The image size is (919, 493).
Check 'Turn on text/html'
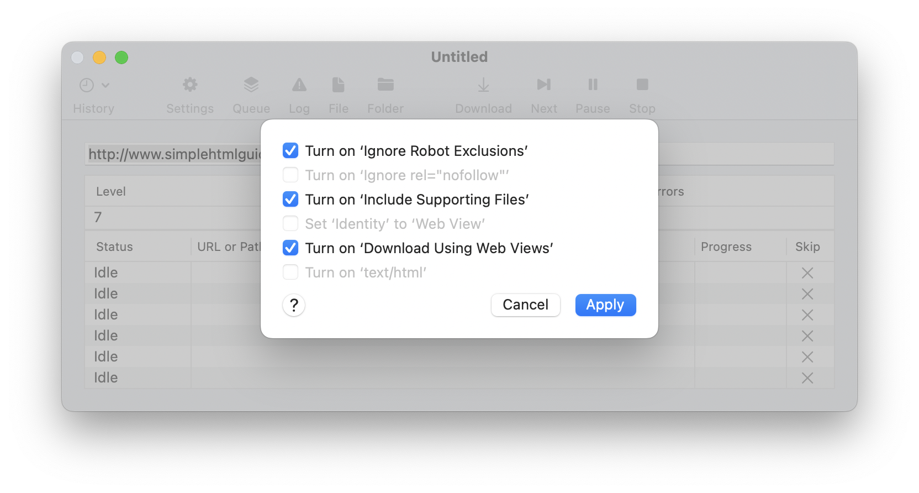pos(290,272)
